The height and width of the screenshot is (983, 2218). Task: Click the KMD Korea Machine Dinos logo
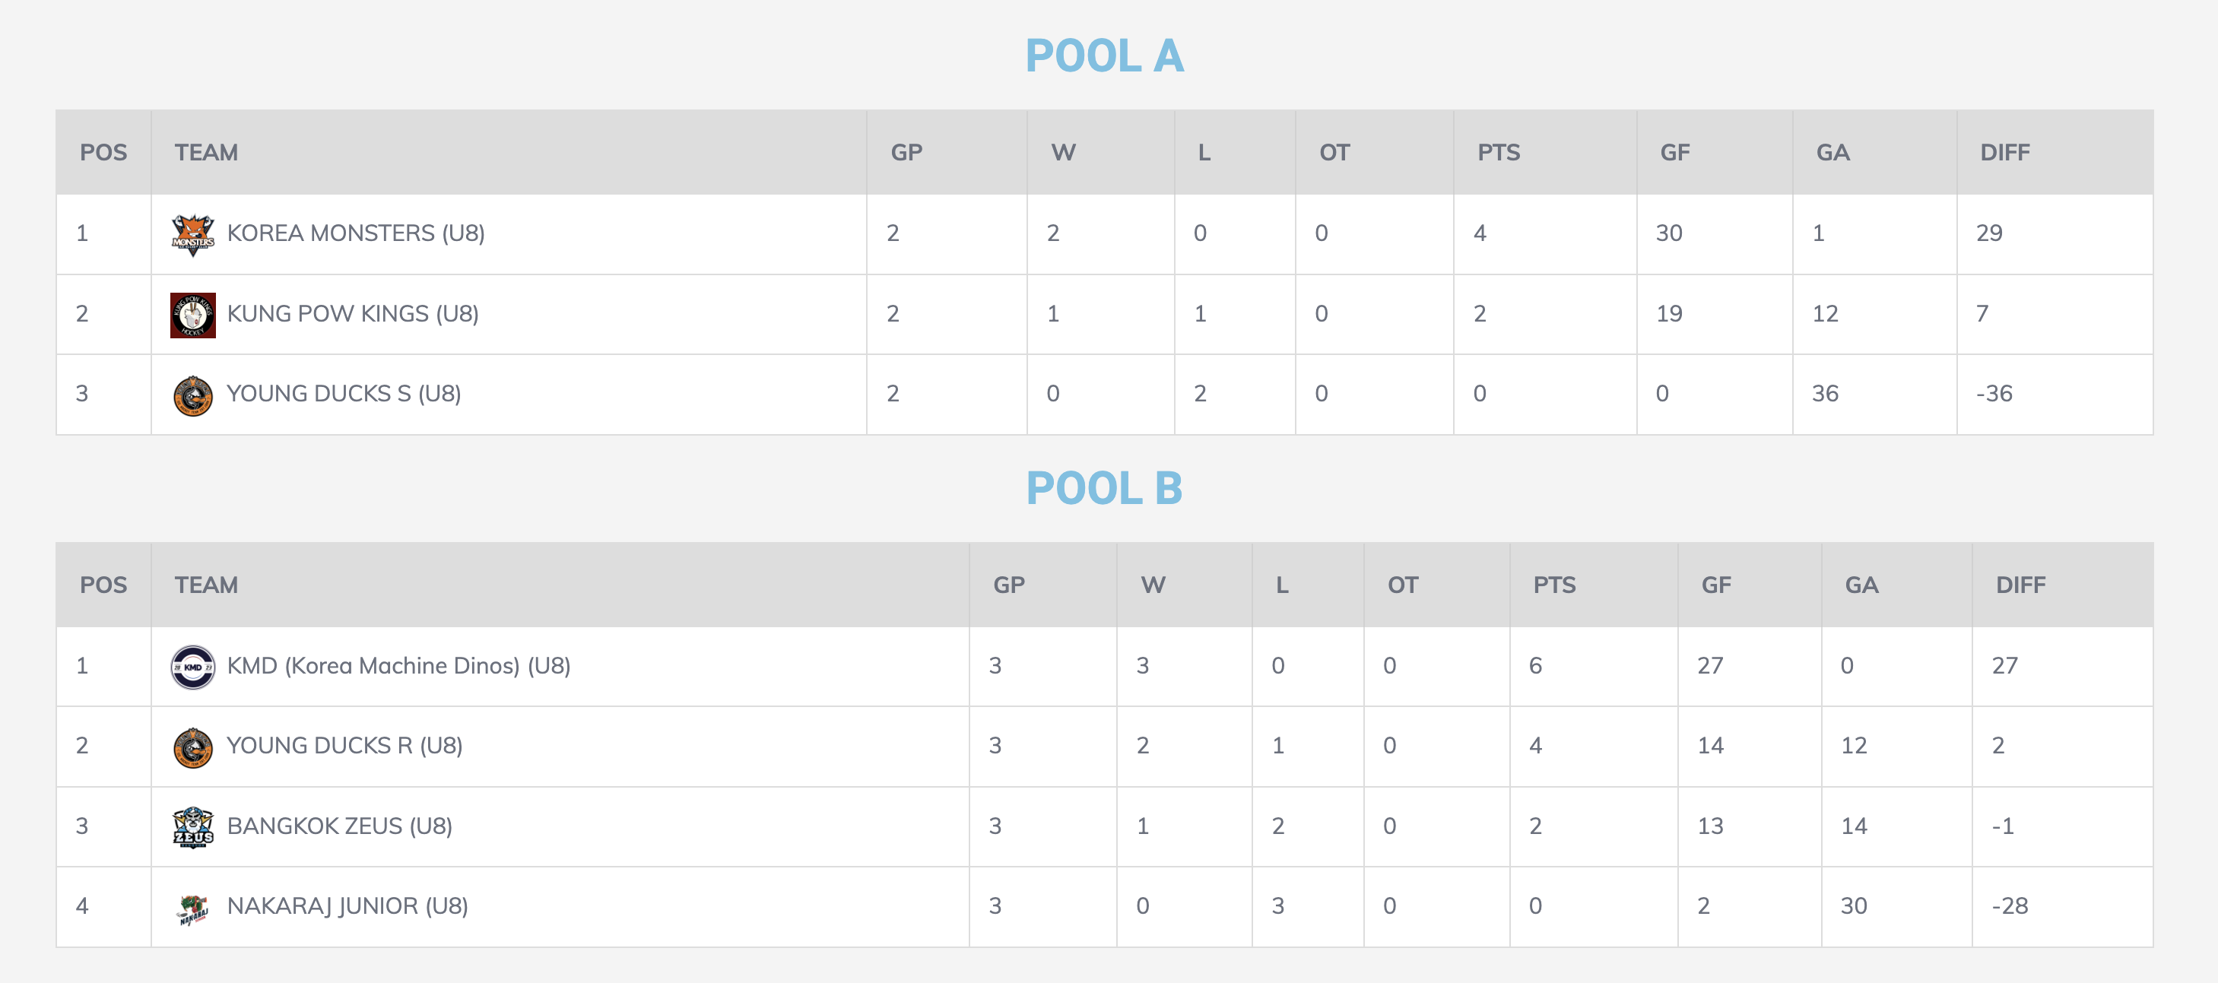point(193,667)
